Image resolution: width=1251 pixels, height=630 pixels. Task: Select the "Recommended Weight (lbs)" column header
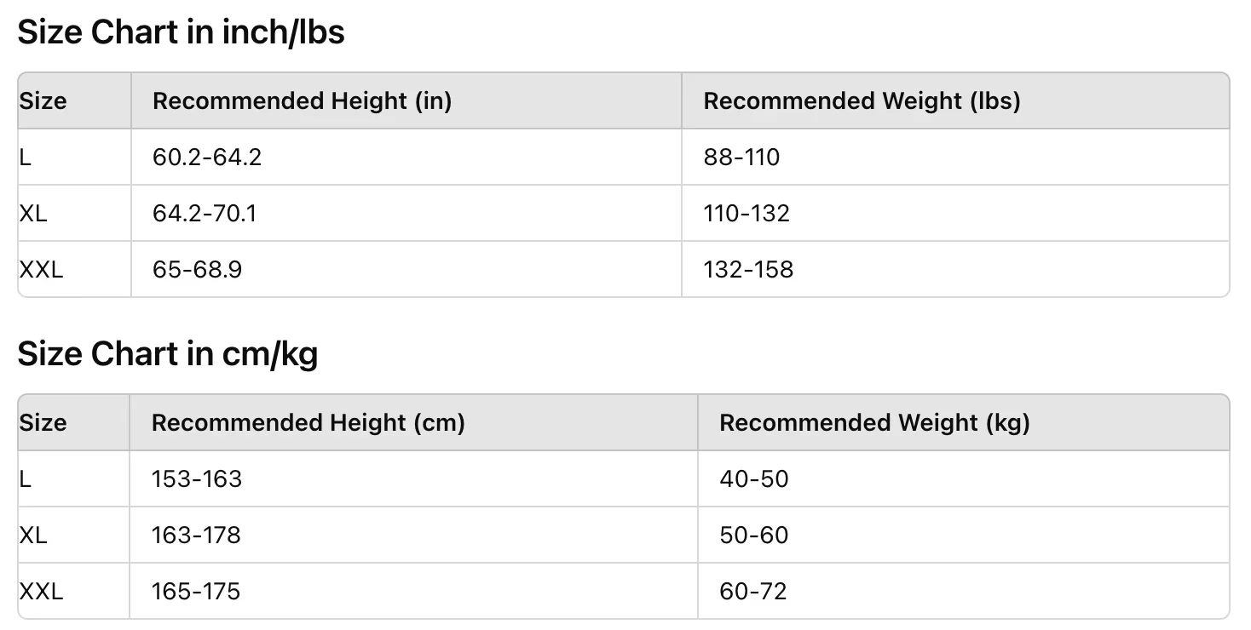[x=862, y=101]
